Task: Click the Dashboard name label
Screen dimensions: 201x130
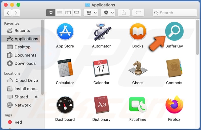Action: [x=65, y=120]
